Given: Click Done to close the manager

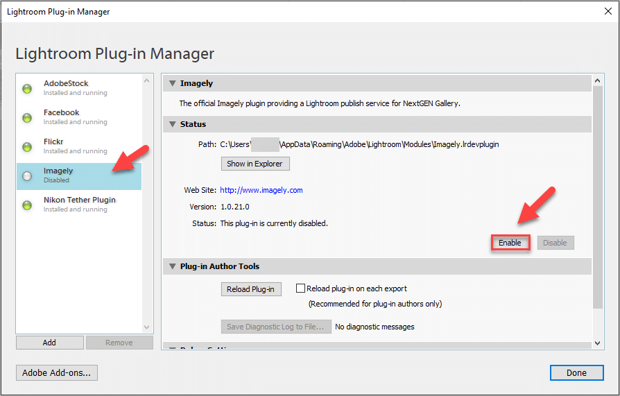Looking at the screenshot, I should 576,372.
